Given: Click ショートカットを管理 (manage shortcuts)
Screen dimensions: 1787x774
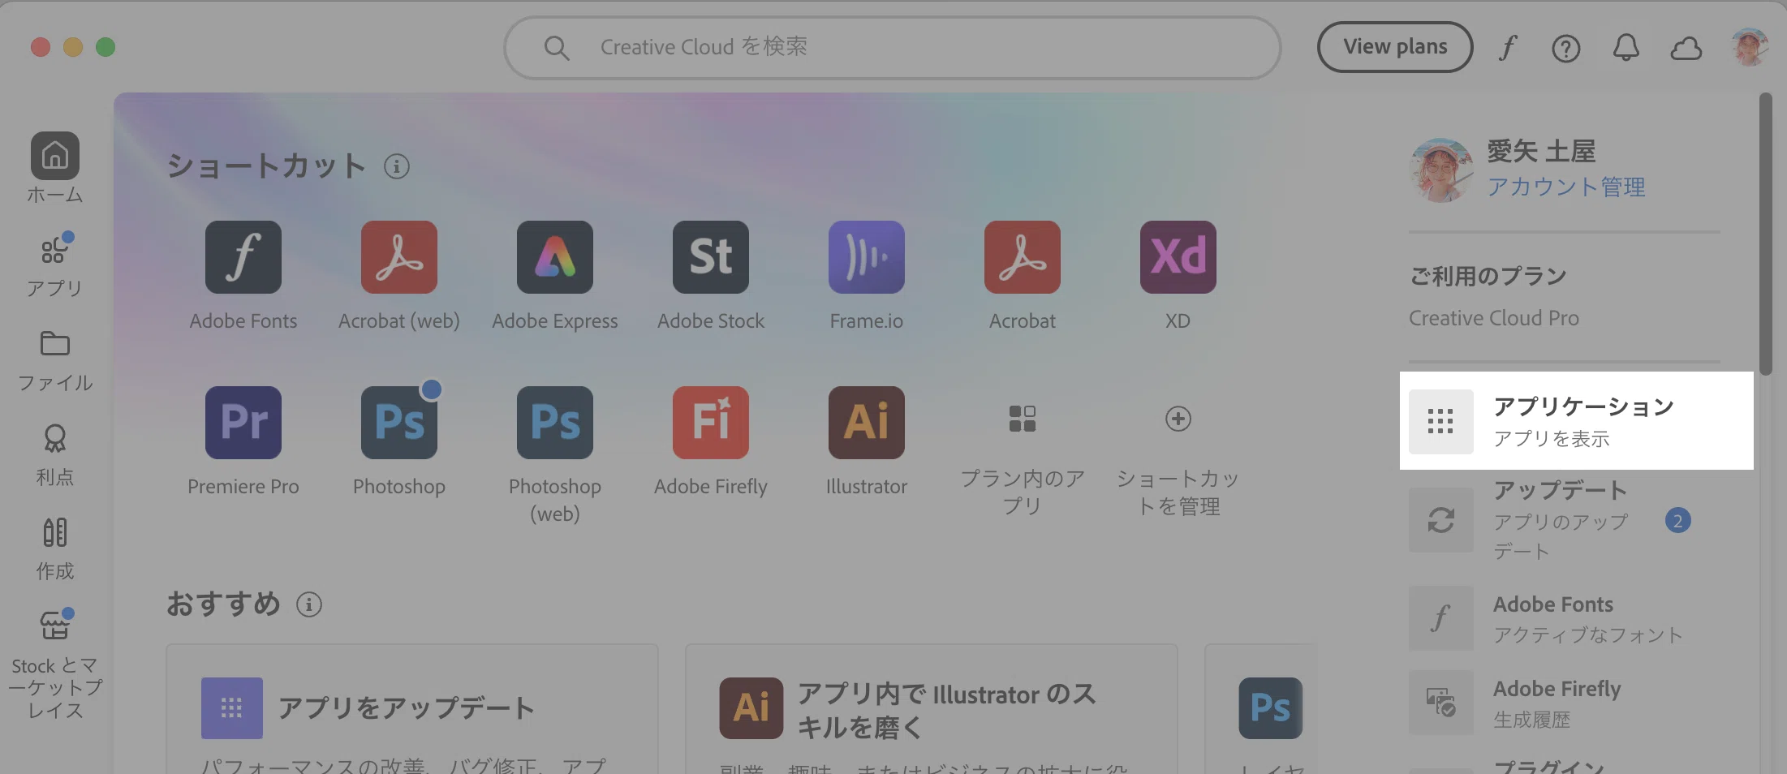Looking at the screenshot, I should 1178,459.
